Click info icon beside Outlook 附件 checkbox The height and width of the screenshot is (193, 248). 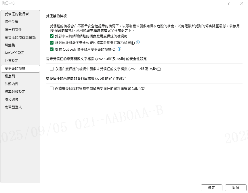[x=119, y=49]
